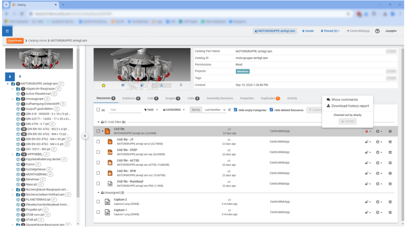The image size is (405, 227).
Task: Click the history clock icon for Capture-1
Action: 378,212
